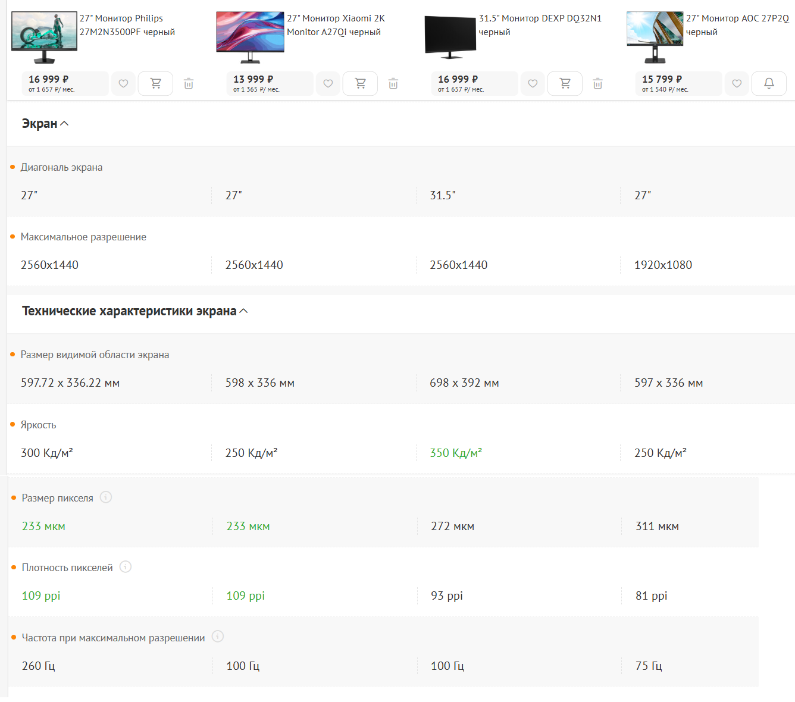Click the 16 999 ₽ price of DEXP
The width and height of the screenshot is (795, 702).
(x=458, y=79)
